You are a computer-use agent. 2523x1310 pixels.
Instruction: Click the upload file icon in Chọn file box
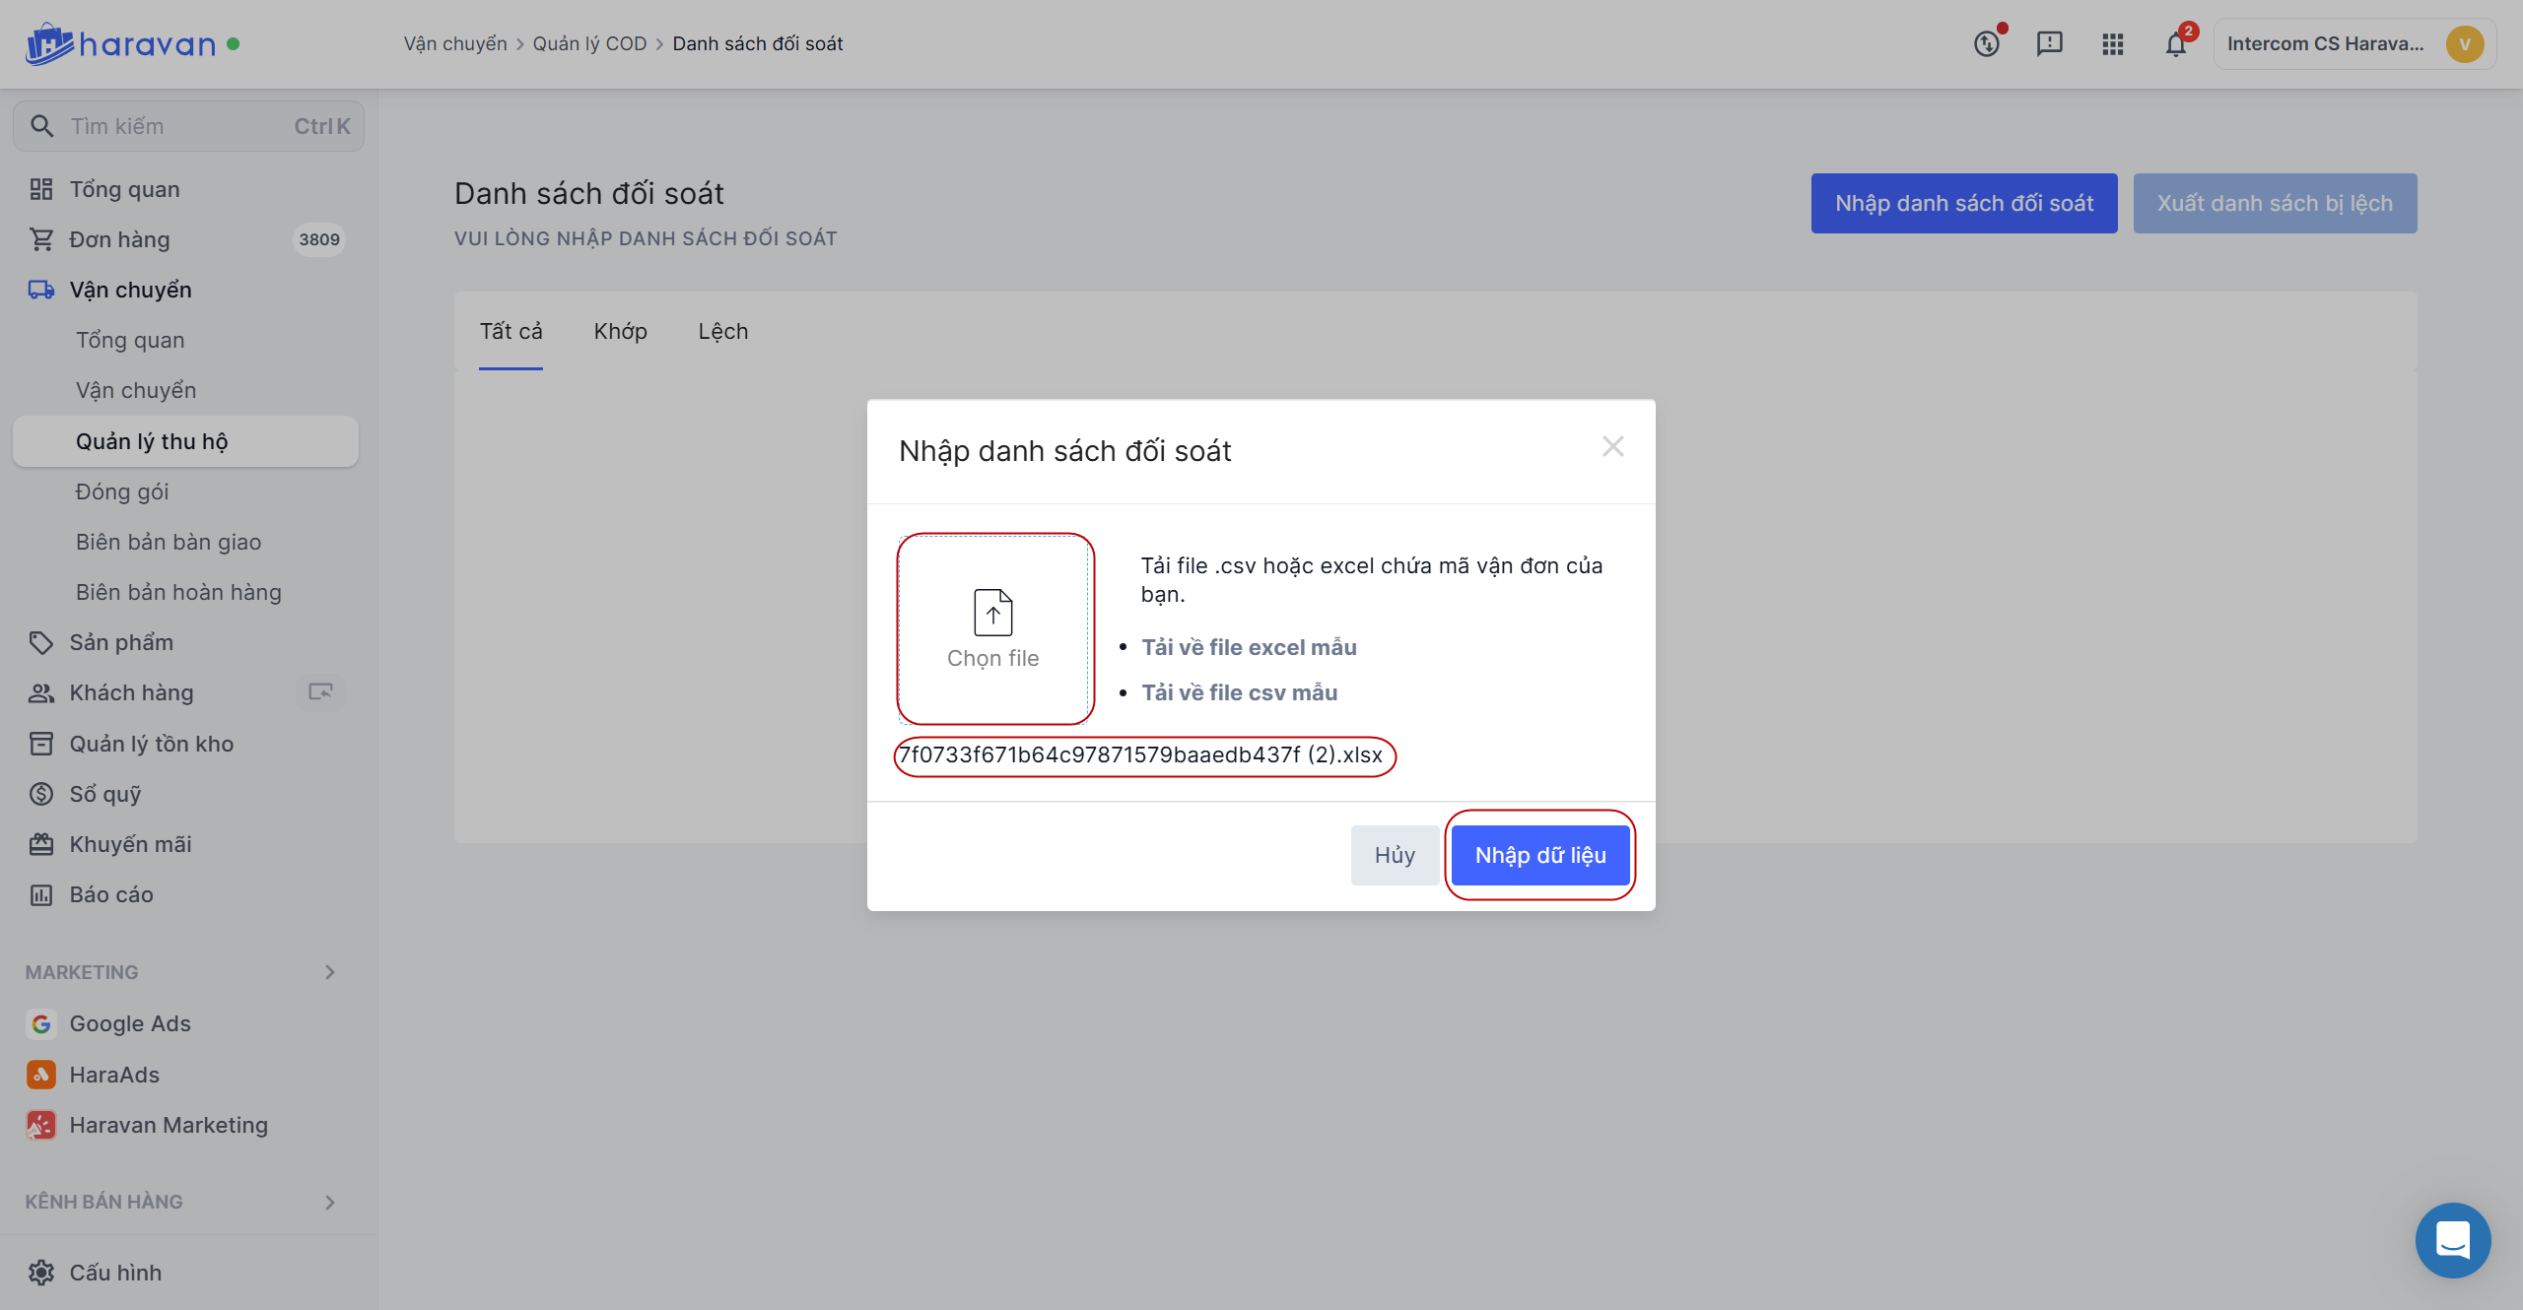[992, 613]
